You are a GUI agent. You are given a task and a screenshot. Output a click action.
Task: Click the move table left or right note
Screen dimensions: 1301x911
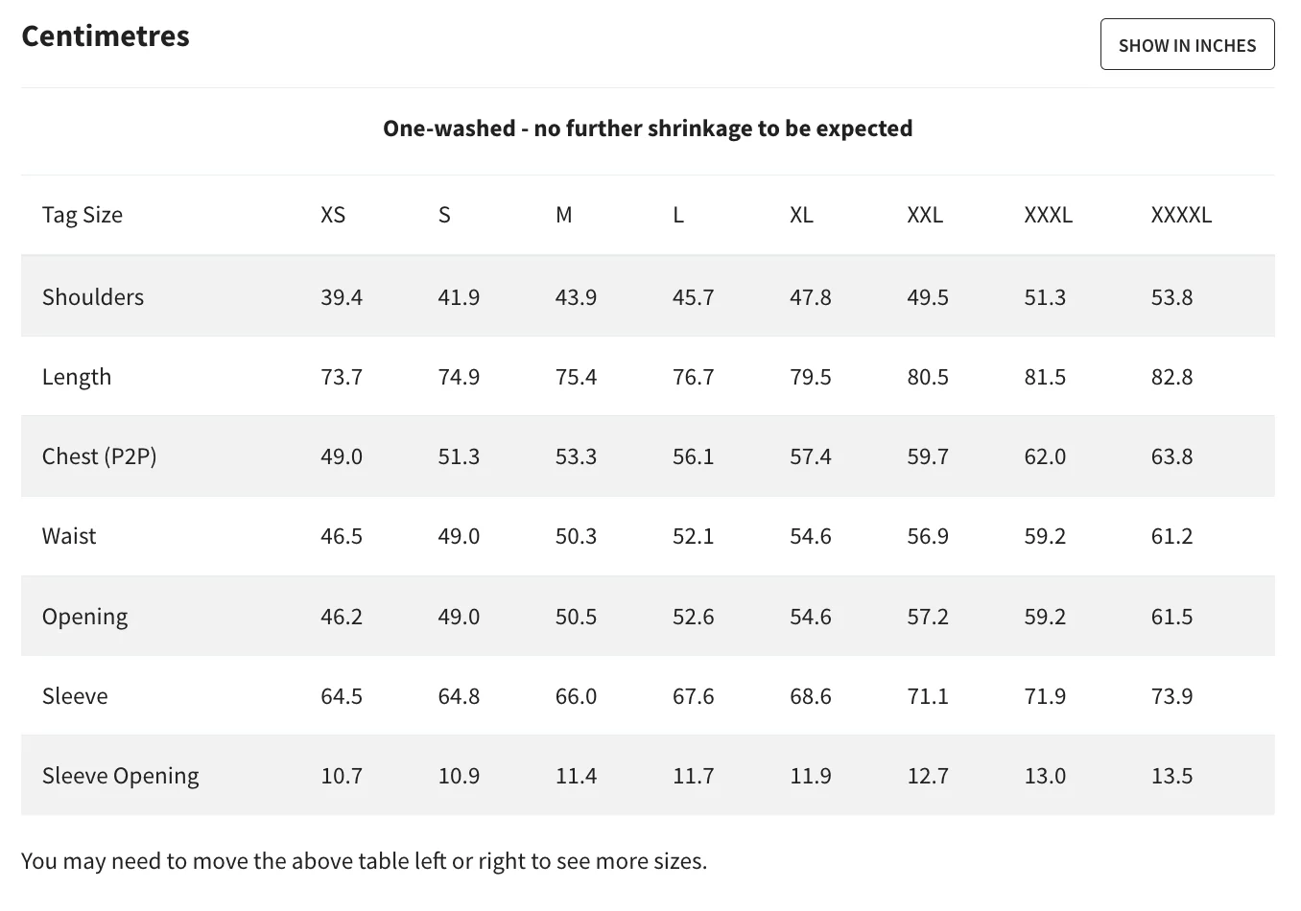pos(364,861)
